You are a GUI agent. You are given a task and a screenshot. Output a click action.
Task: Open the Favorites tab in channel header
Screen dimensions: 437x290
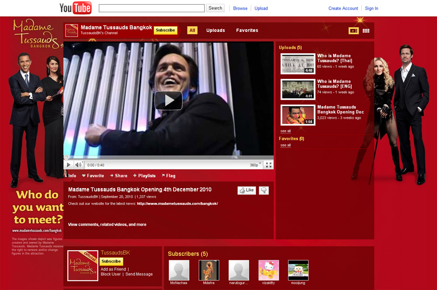click(x=247, y=30)
